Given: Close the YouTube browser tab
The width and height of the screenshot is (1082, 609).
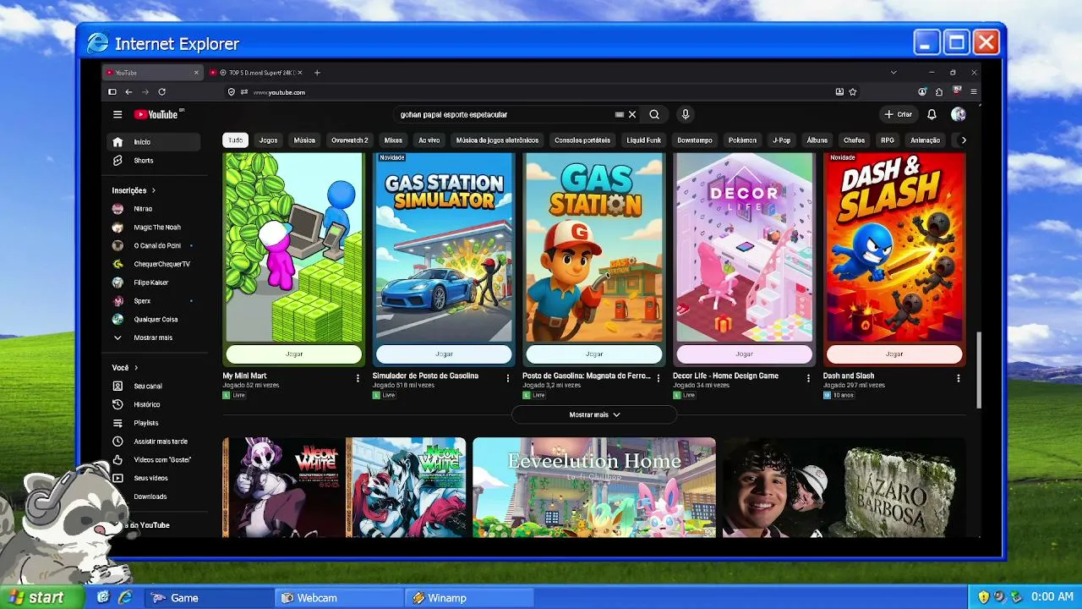Looking at the screenshot, I should tap(196, 73).
